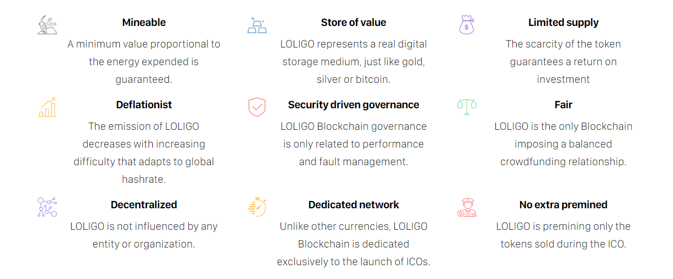Click the officer No extra premined icon
This screenshot has height=279, width=673.
[x=467, y=207]
